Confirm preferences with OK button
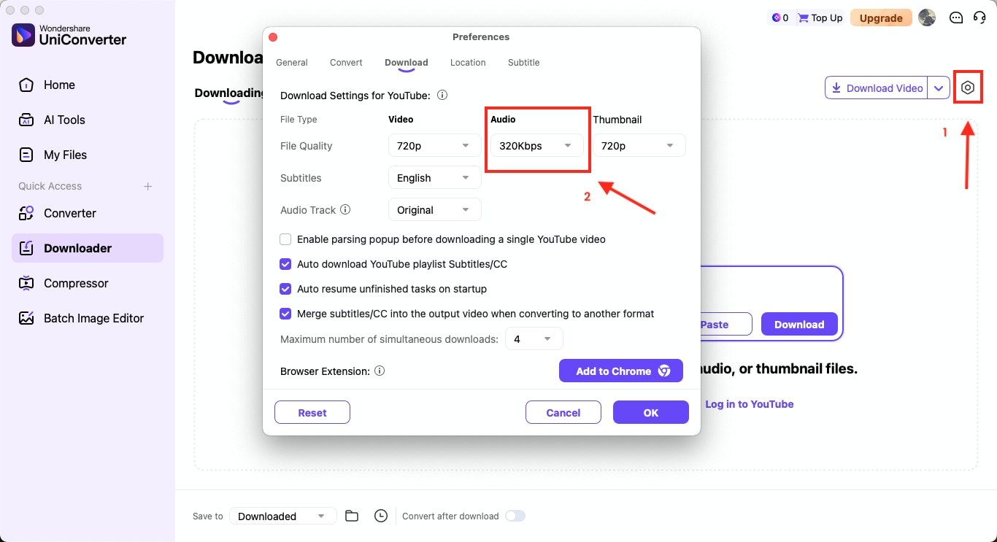997x542 pixels. (x=651, y=412)
